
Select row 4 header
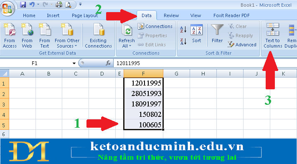4,114
